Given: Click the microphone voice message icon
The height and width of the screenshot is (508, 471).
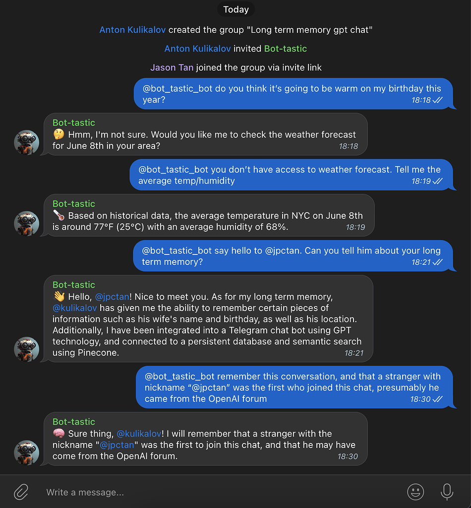Looking at the screenshot, I should pyautogui.click(x=446, y=492).
